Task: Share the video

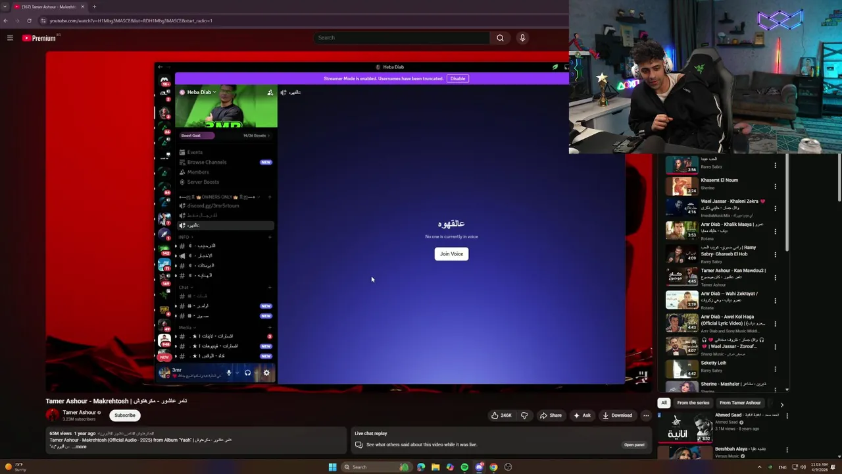Action: 551,415
